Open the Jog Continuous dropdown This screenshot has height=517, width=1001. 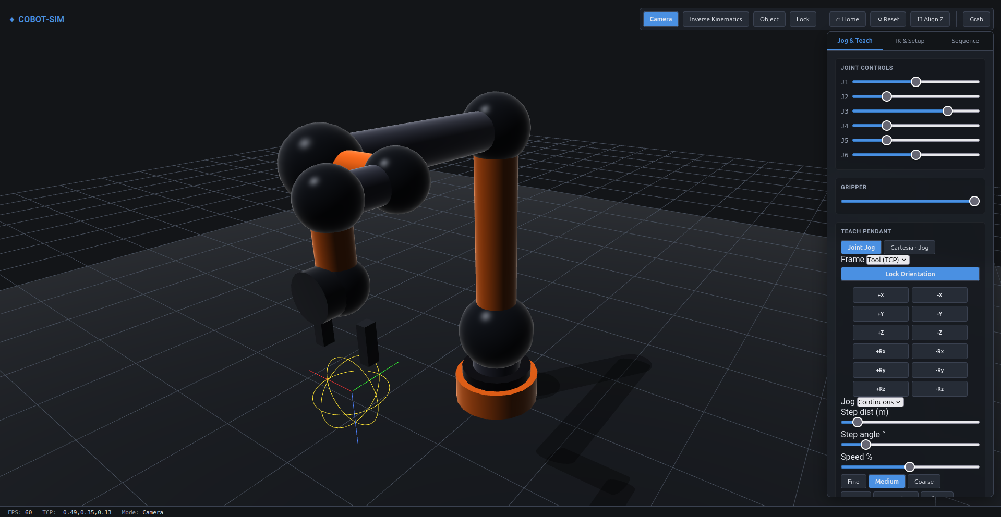click(x=880, y=402)
